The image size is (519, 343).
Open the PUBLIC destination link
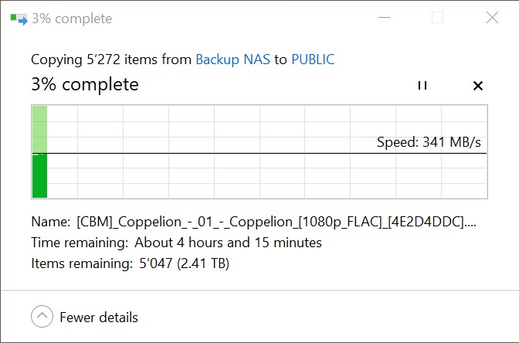313,59
